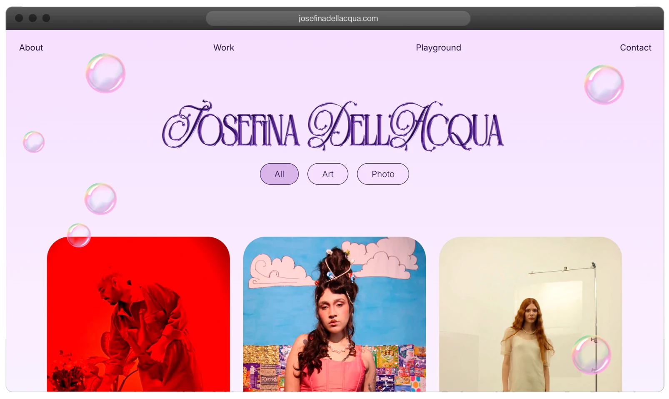
Task: Click the bubble beside the left filter area
Action: pos(100,199)
